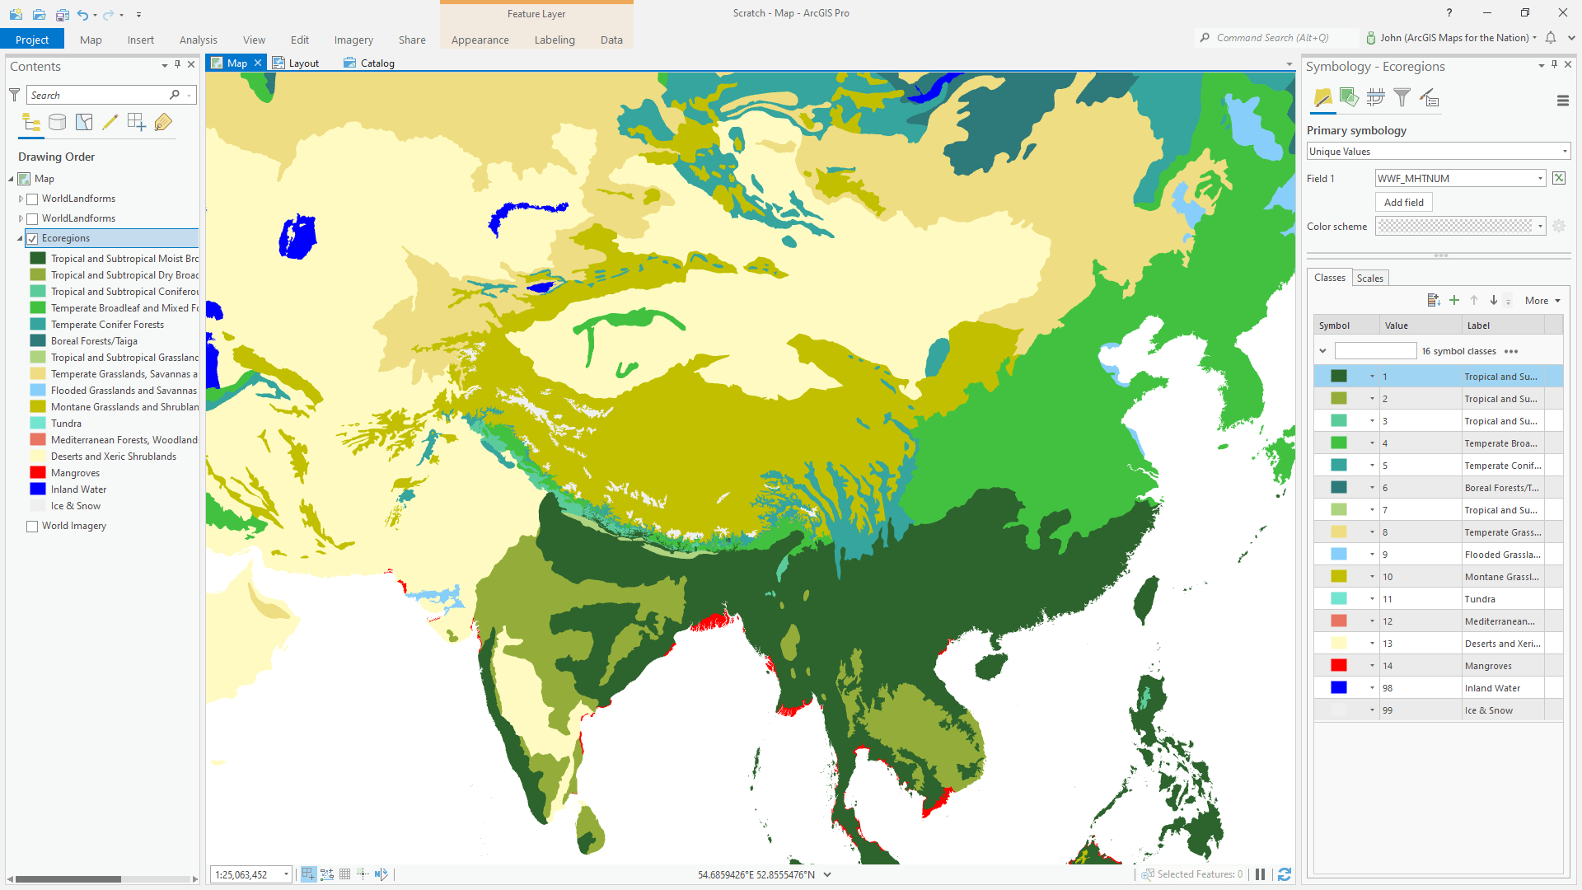Click the red Mangroves symbol swatch

click(1338, 666)
